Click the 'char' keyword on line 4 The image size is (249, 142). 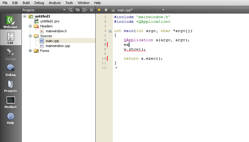(x=166, y=31)
